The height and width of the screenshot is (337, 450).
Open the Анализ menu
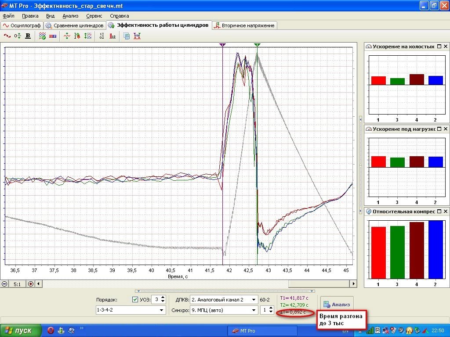coord(70,16)
